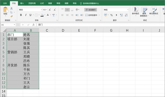Switch to the 数据 tab

click(50, 3)
